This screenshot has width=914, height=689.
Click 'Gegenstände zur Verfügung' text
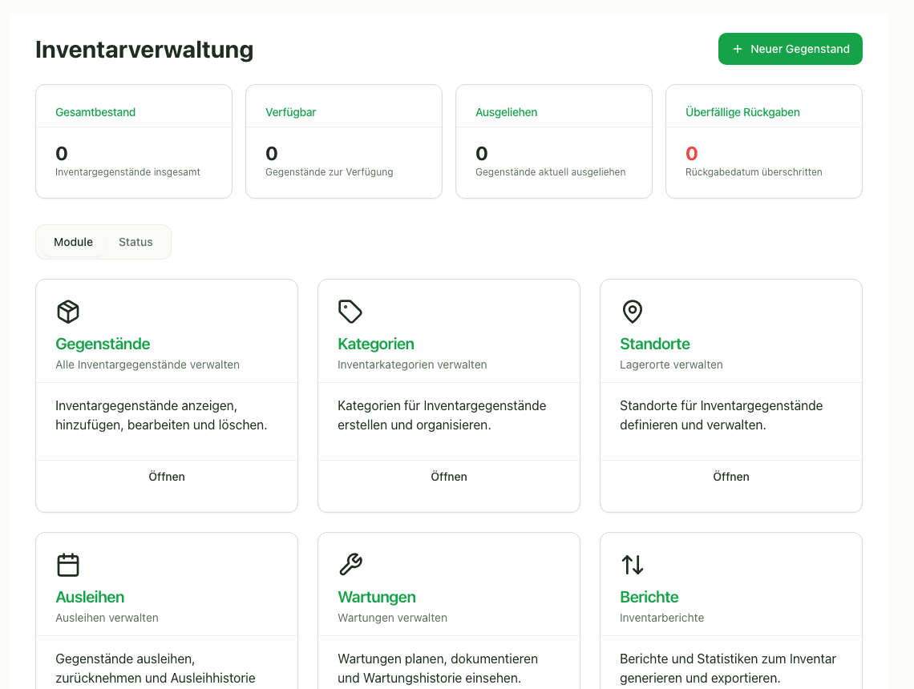[329, 171]
